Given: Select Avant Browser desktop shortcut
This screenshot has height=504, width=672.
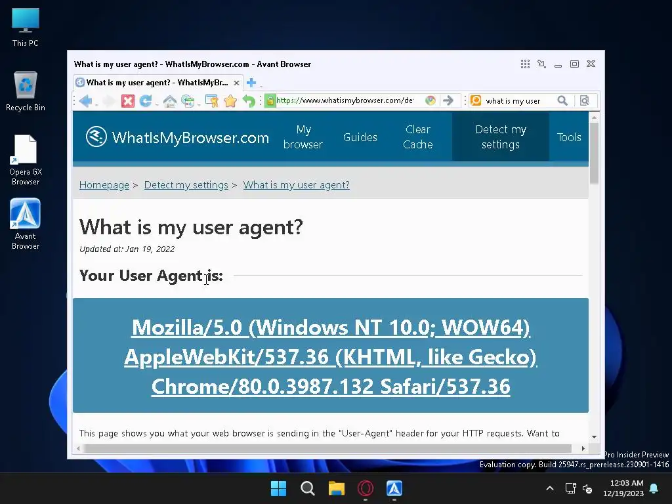Looking at the screenshot, I should [x=26, y=224].
